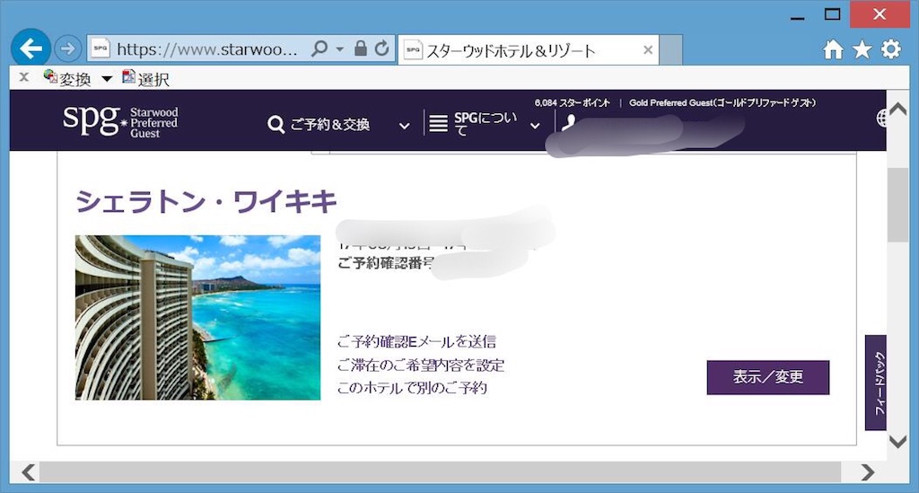Click the horizontal scrollbar left arrow
Image resolution: width=919 pixels, height=493 pixels.
pos(28,471)
